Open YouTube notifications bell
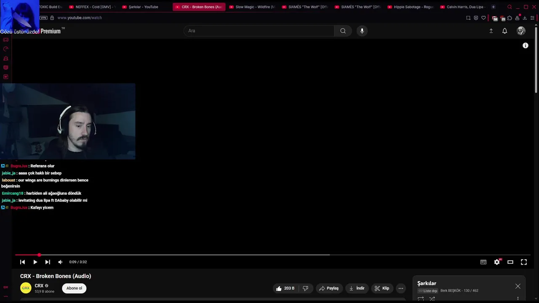This screenshot has width=539, height=303. (504, 31)
